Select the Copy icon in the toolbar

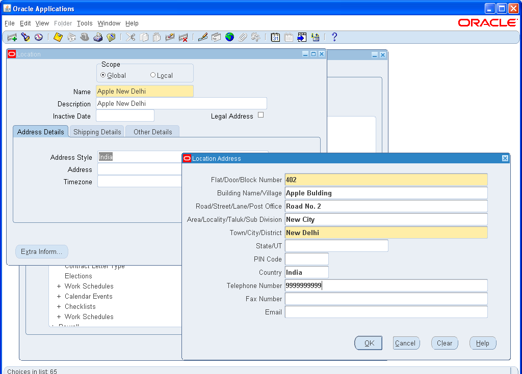coord(143,37)
